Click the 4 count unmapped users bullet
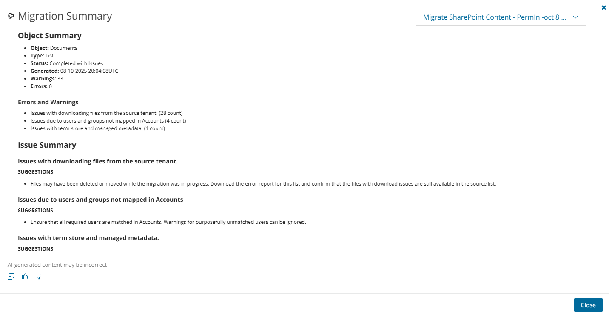609x314 pixels. 108,121
